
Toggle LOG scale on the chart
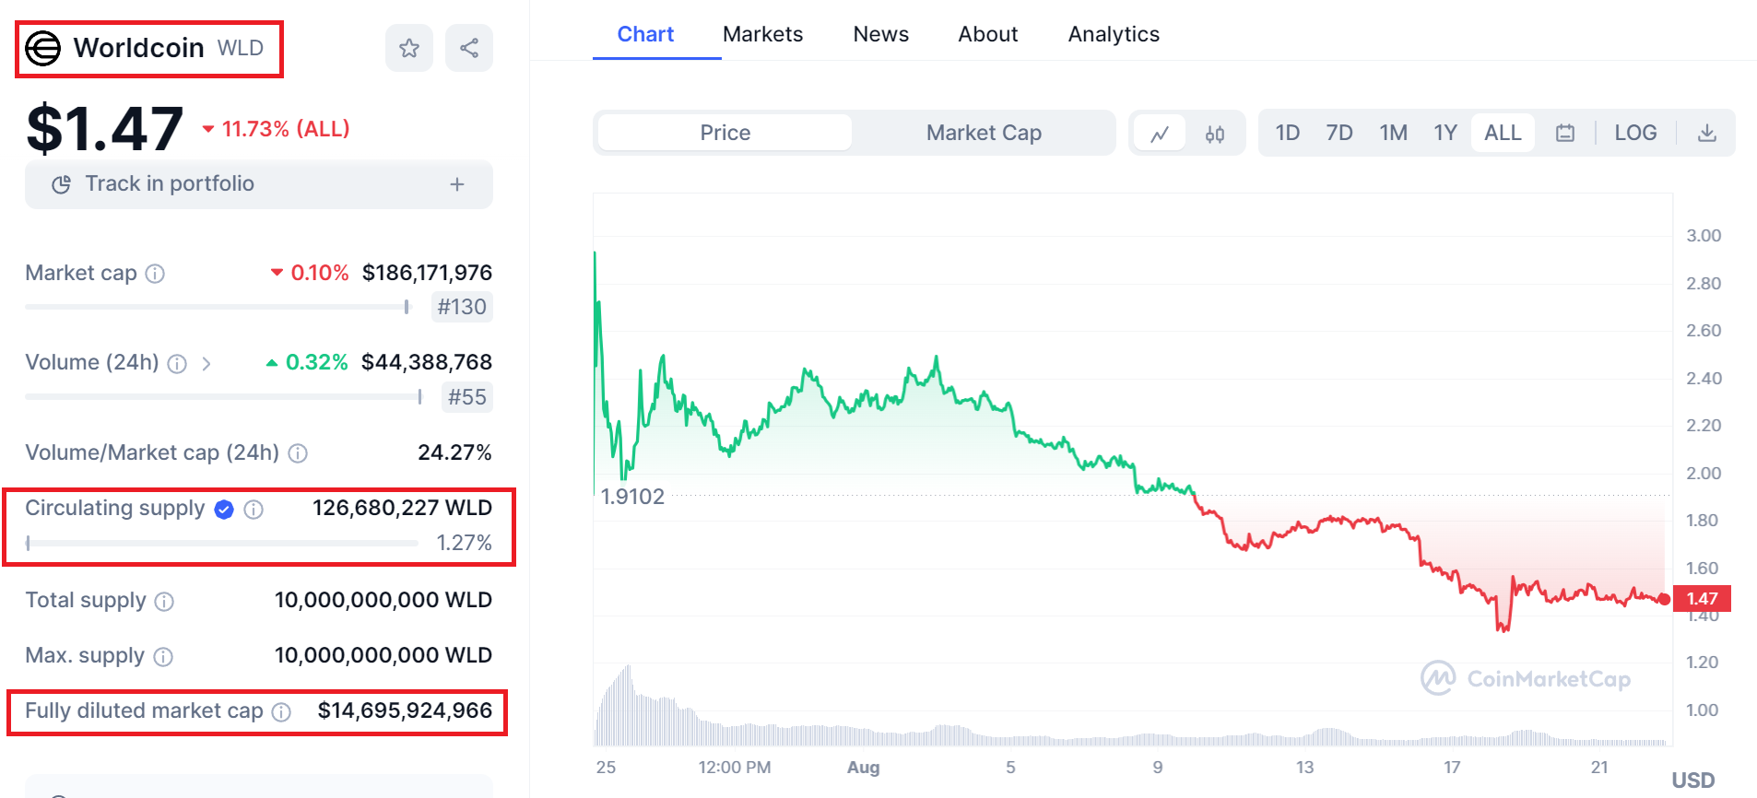coord(1635,132)
